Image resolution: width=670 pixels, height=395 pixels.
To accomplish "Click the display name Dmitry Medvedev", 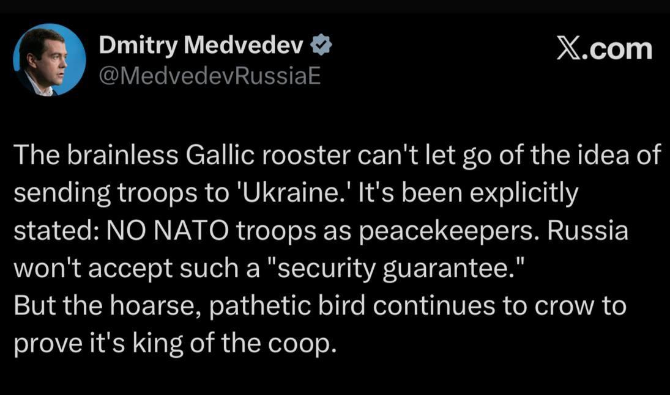I will (201, 46).
